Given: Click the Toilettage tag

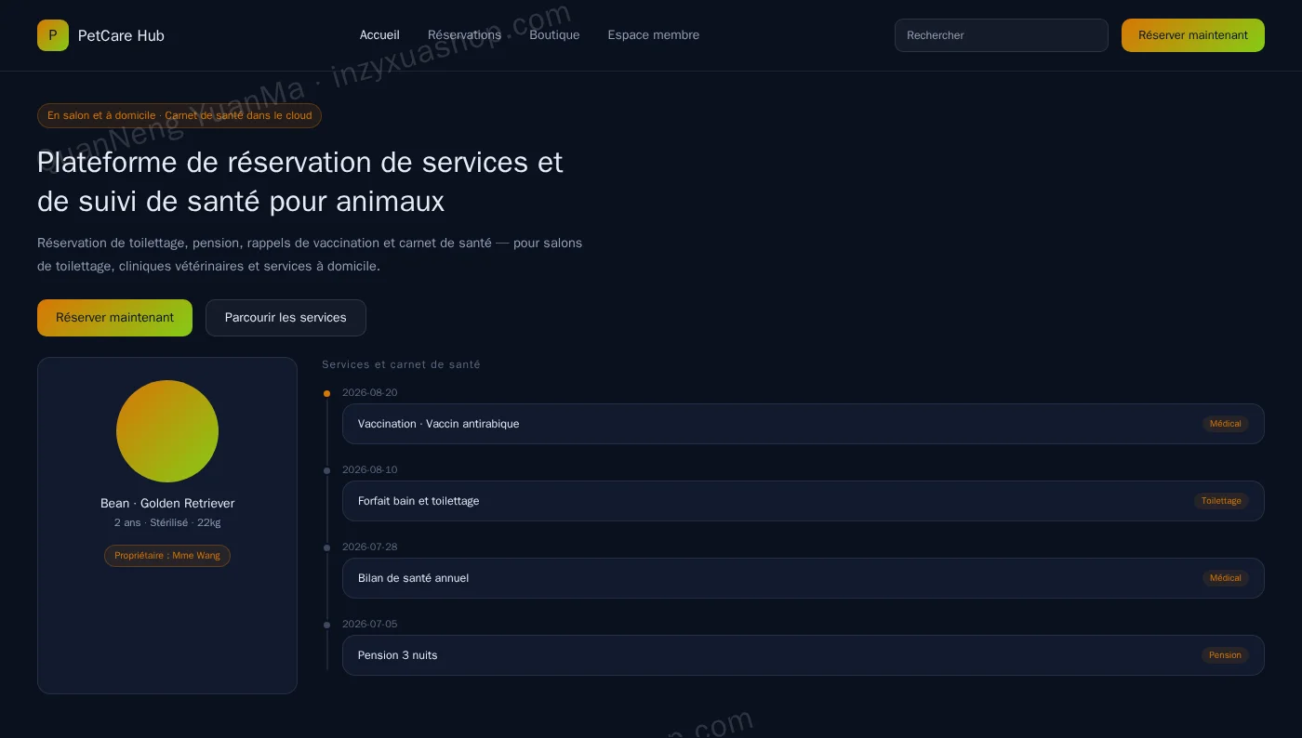Looking at the screenshot, I should pos(1221,501).
